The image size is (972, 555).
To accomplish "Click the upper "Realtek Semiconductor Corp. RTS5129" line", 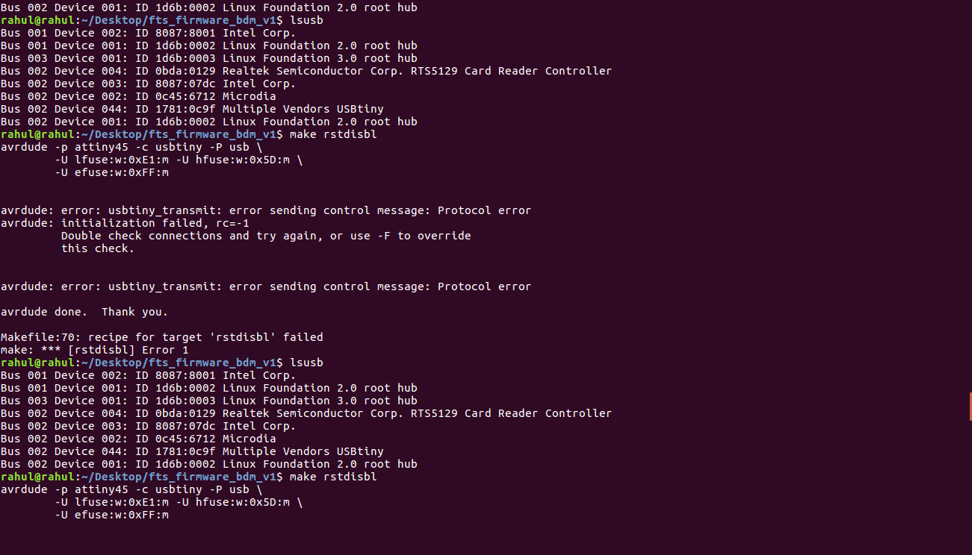I will pyautogui.click(x=306, y=71).
